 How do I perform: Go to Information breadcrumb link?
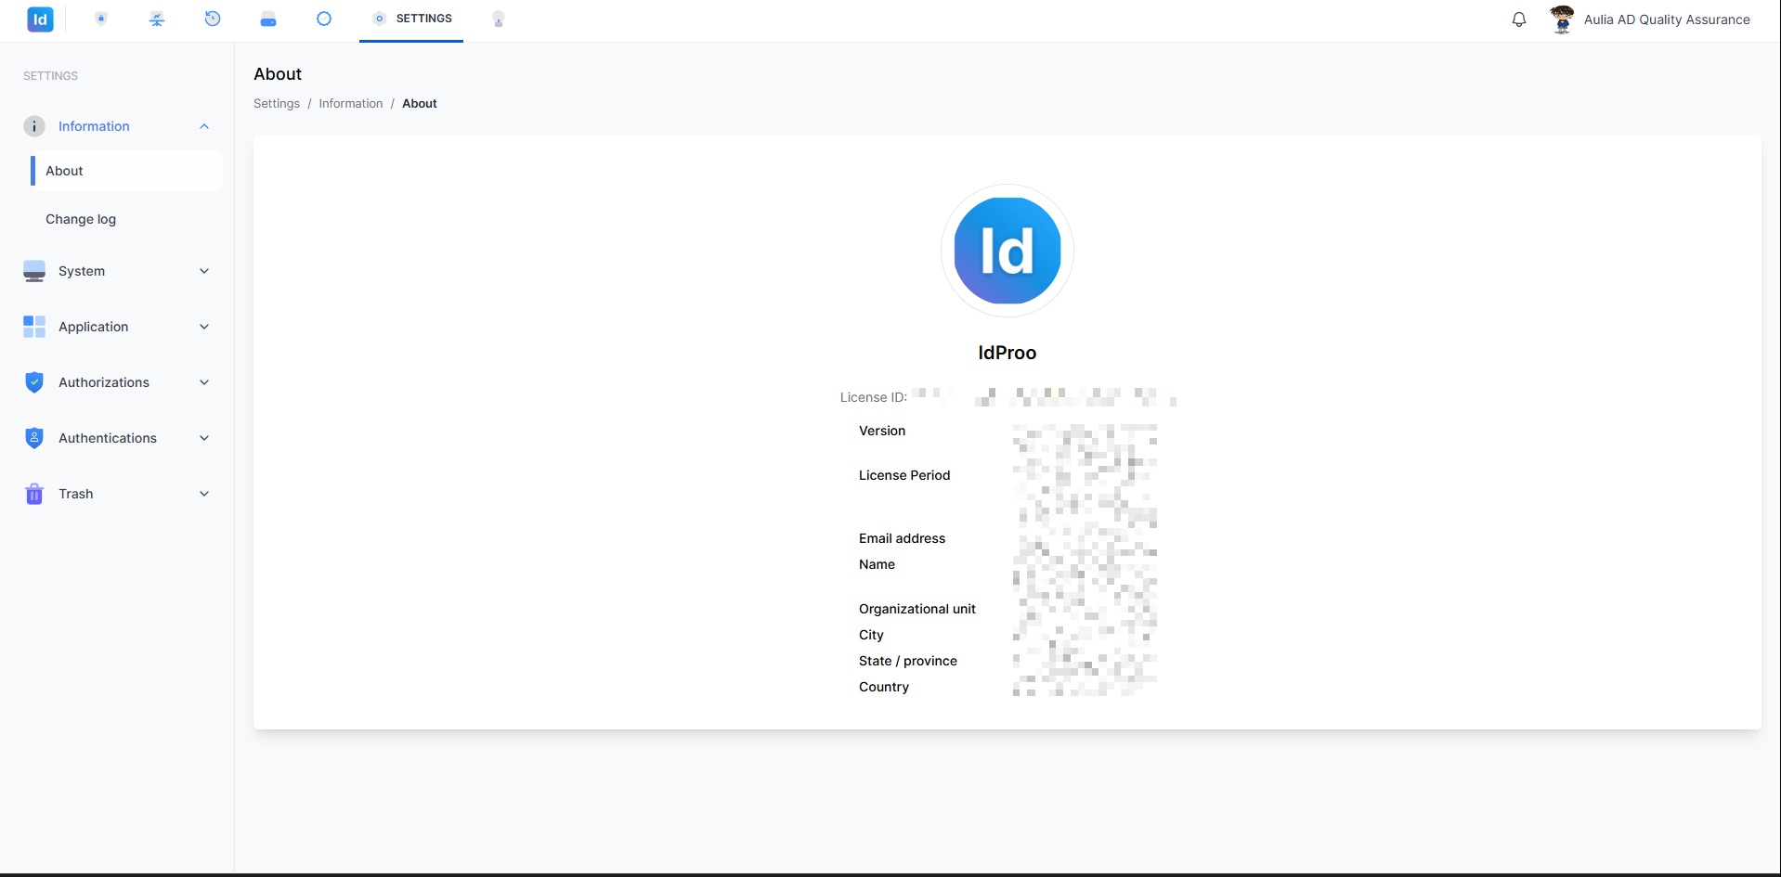(x=351, y=104)
